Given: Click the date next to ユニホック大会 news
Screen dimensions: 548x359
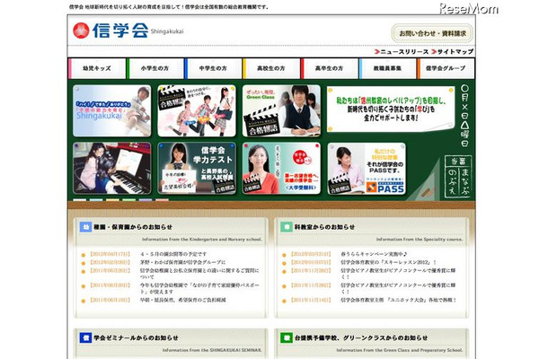Looking at the screenshot, I should [310, 300].
